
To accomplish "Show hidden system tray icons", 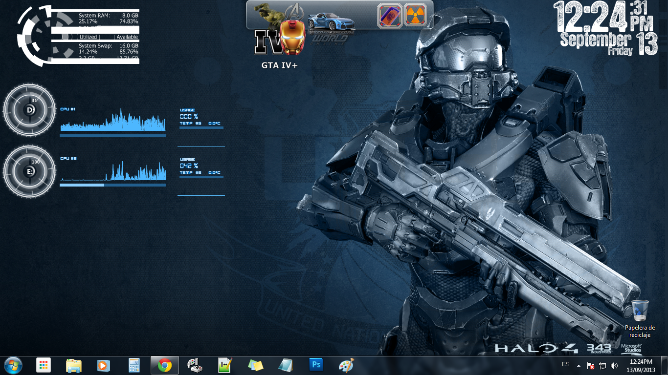I will tap(579, 365).
